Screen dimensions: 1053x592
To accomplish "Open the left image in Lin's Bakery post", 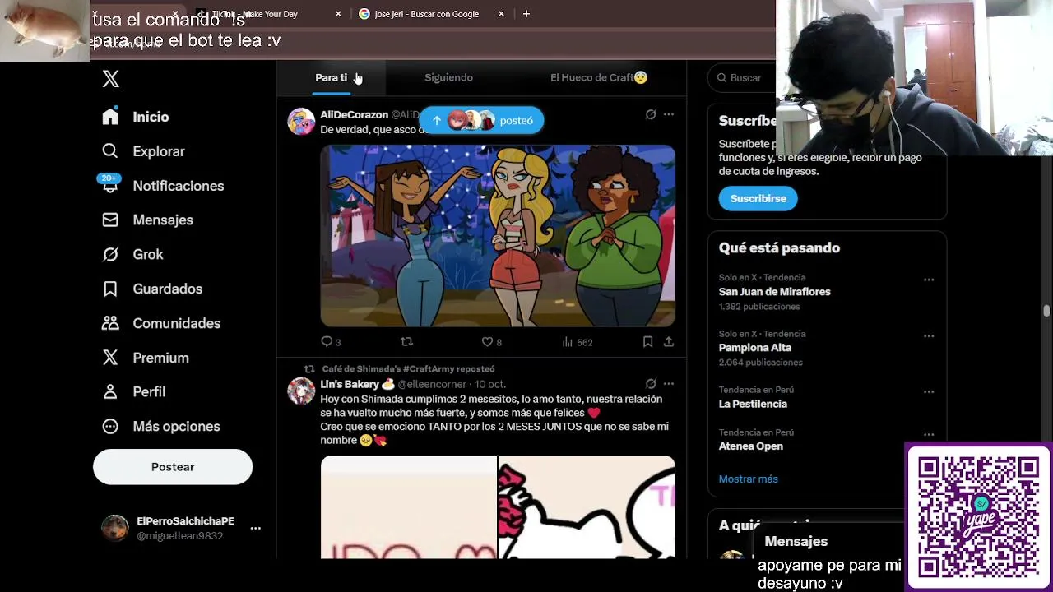I will coord(408,507).
